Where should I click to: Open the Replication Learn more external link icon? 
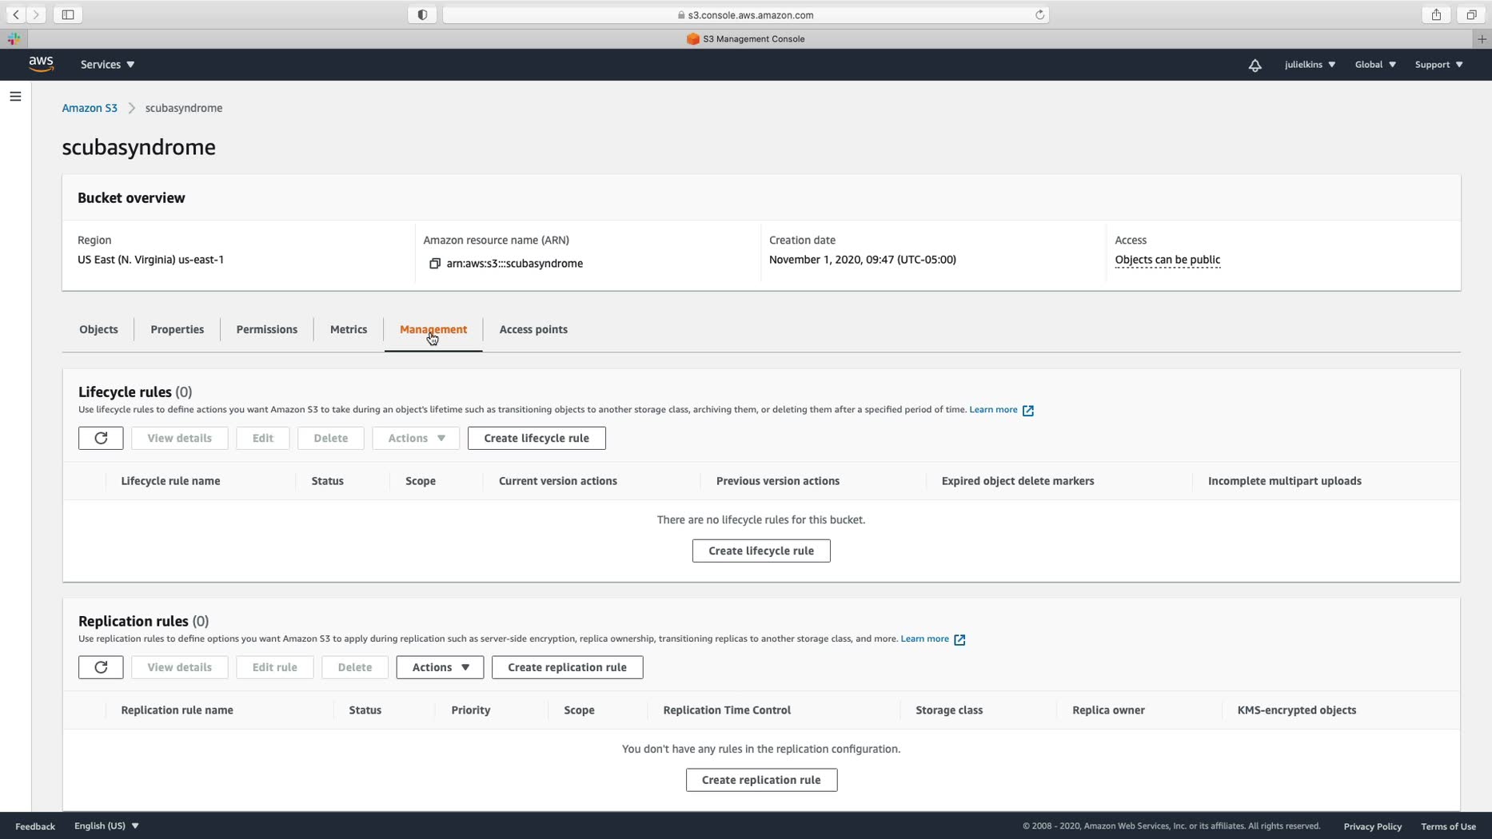(959, 639)
